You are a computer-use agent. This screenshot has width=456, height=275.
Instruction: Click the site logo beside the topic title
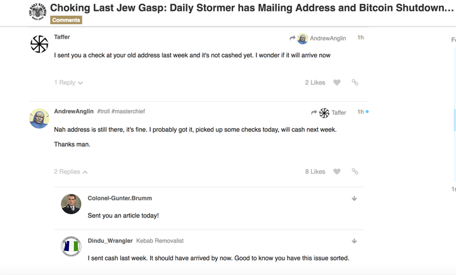[38, 11]
